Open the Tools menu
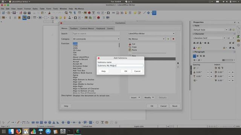Viewport: 241px width, 135px height. click(55, 9)
